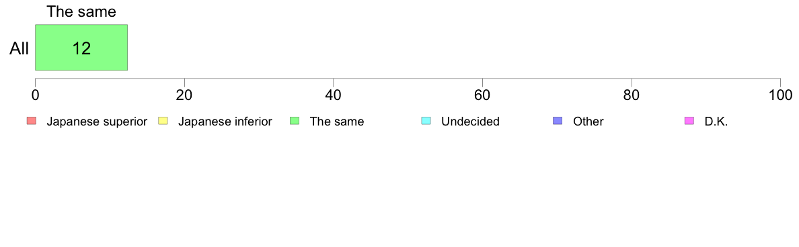
Task: Click the 'The same' label above the bar
Action: [x=81, y=11]
